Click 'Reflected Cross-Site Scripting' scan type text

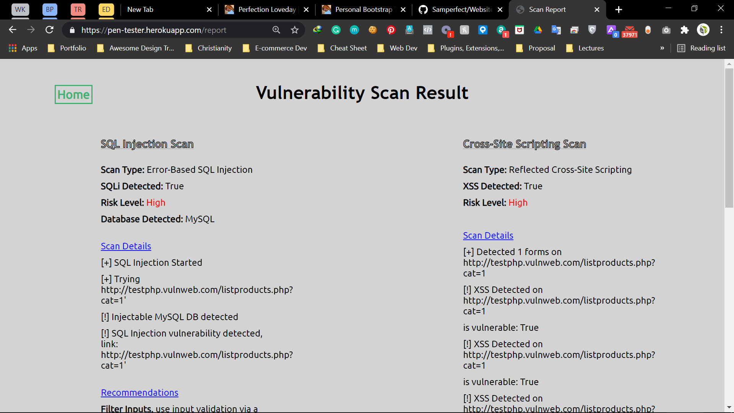[x=570, y=170]
